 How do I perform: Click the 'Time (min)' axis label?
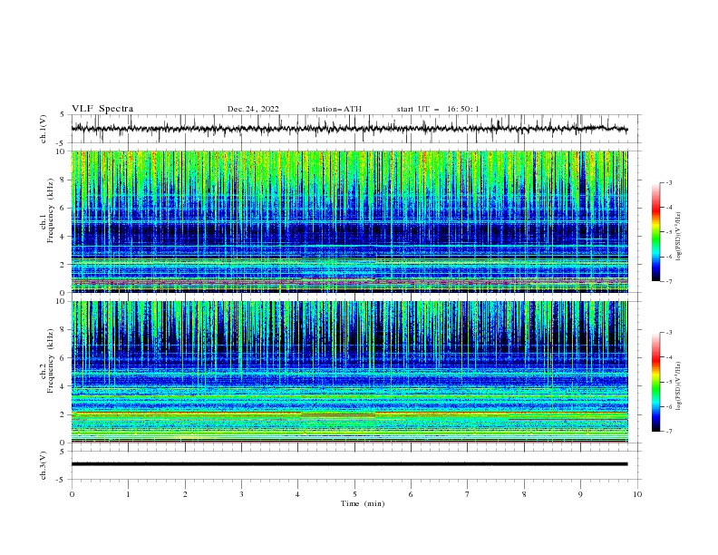[363, 503]
